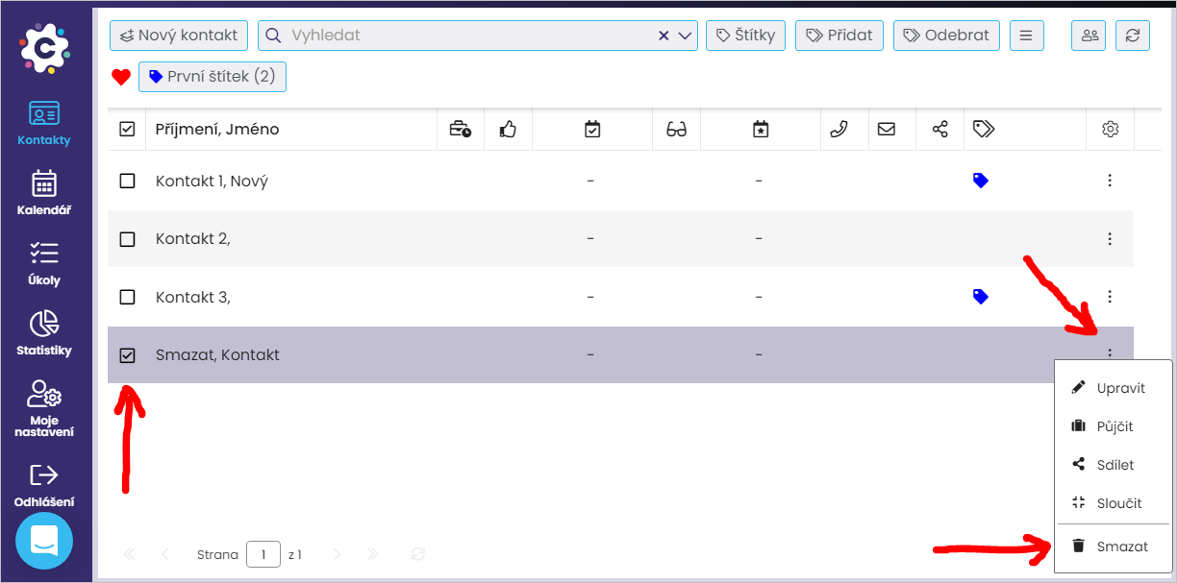This screenshot has height=583, width=1177.
Task: Click the Vyhledat search input field
Action: tap(462, 36)
